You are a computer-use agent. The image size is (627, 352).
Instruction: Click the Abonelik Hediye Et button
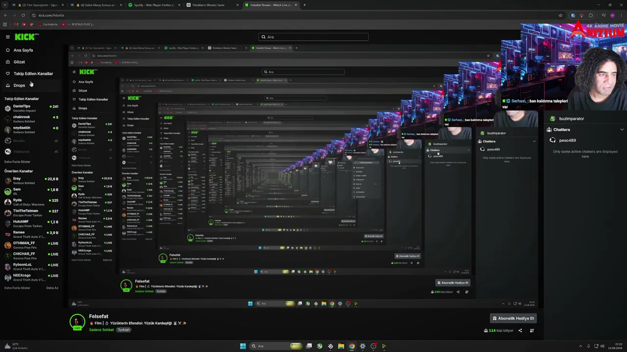(513, 318)
